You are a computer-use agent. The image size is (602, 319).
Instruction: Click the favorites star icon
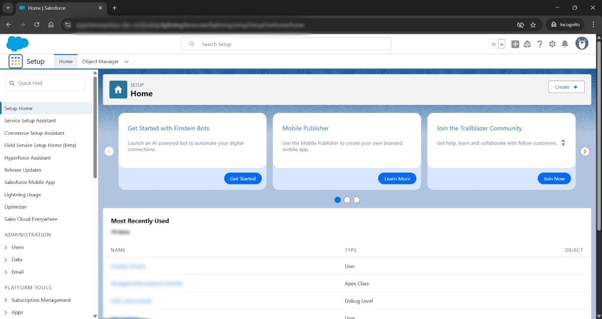point(493,44)
